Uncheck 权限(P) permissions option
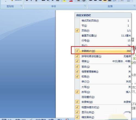The image size is (136, 120). tap(103, 77)
